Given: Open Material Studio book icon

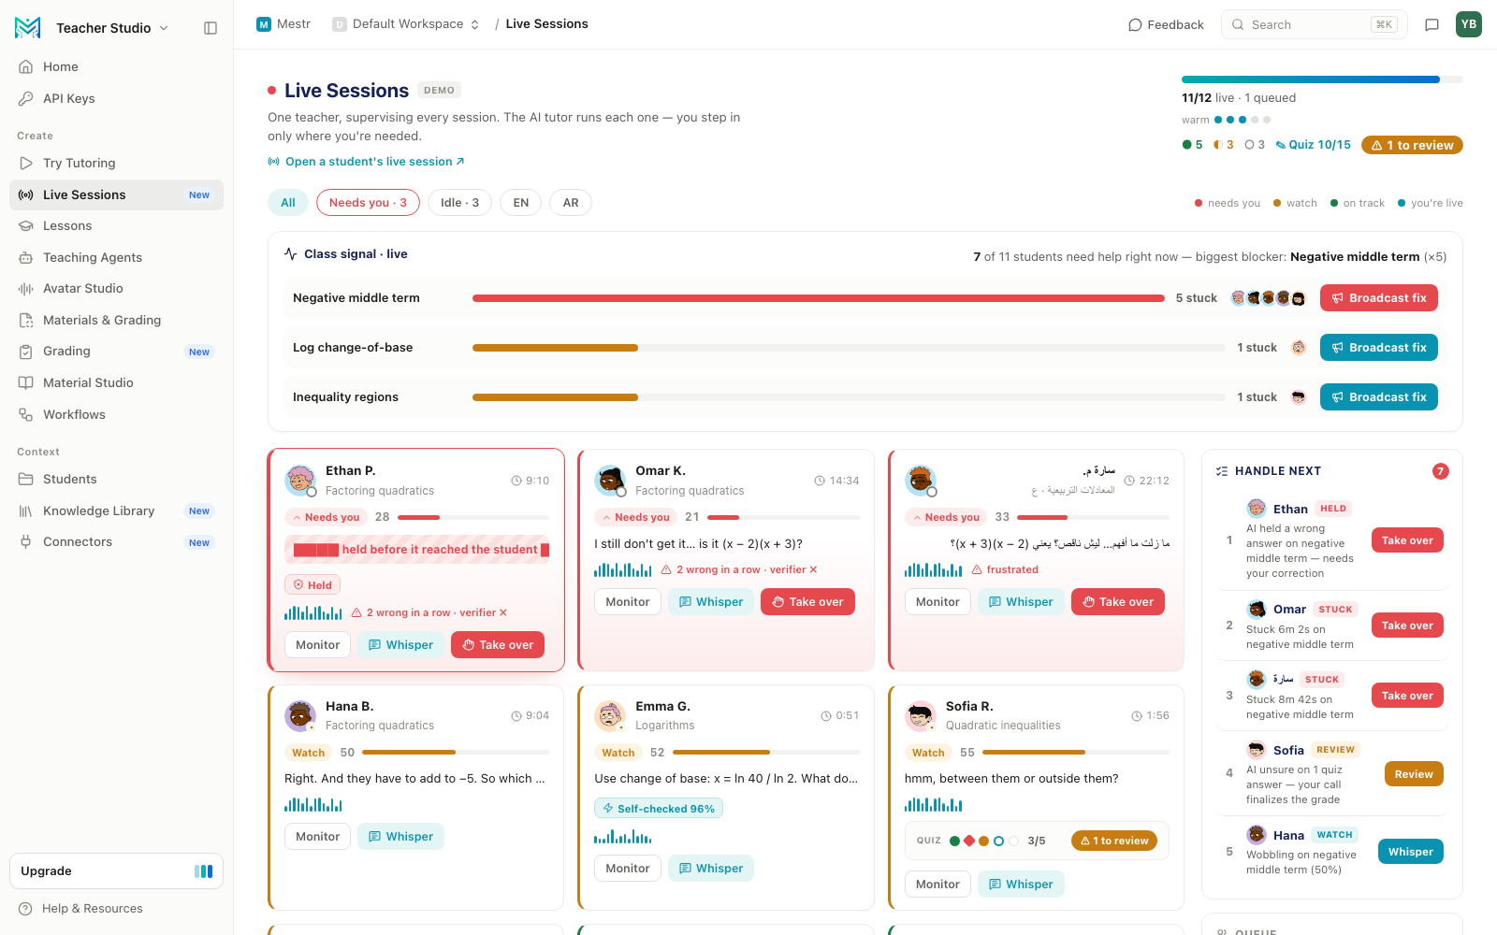Looking at the screenshot, I should (x=26, y=382).
